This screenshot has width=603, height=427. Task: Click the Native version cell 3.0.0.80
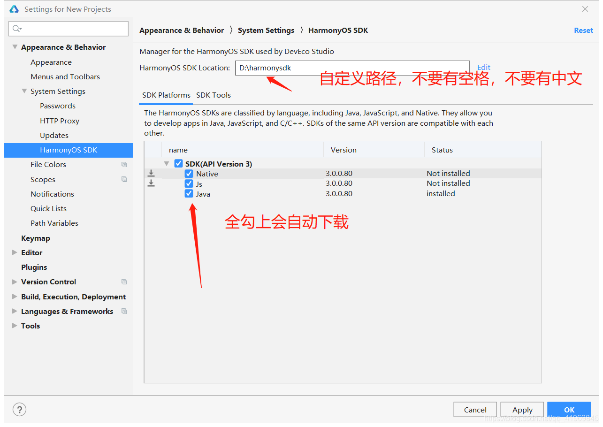[x=339, y=173]
